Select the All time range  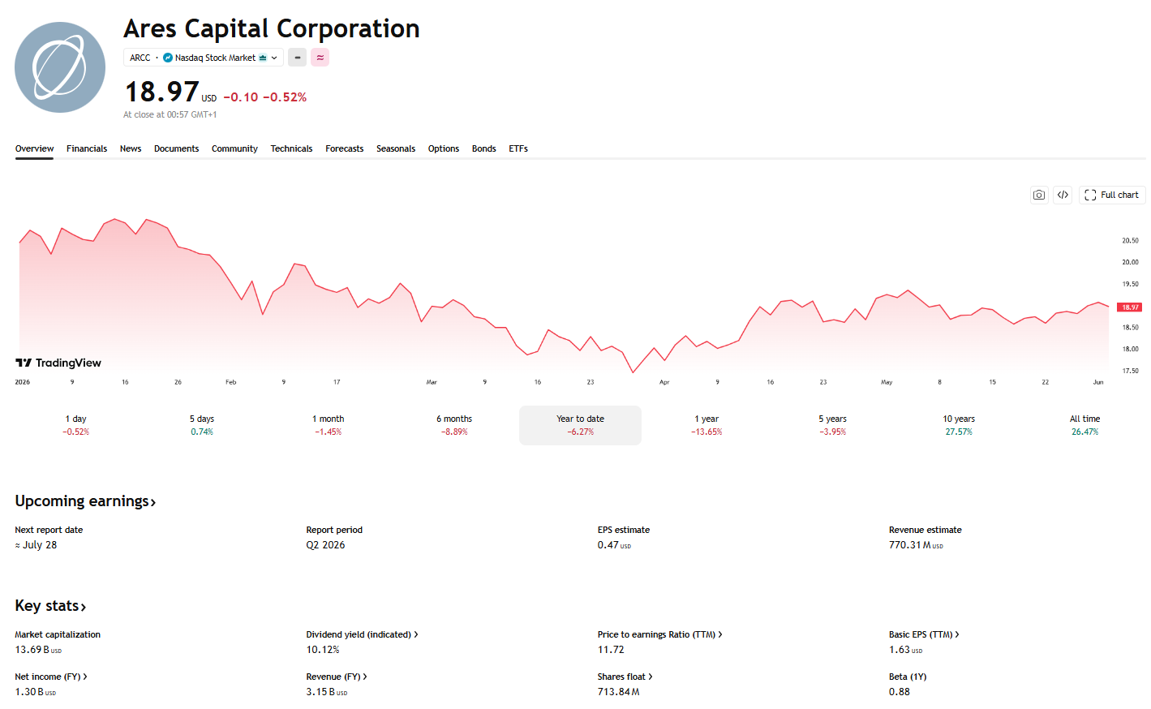(x=1084, y=425)
